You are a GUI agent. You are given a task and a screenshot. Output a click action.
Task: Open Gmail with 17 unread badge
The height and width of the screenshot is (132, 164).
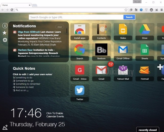(101, 72)
